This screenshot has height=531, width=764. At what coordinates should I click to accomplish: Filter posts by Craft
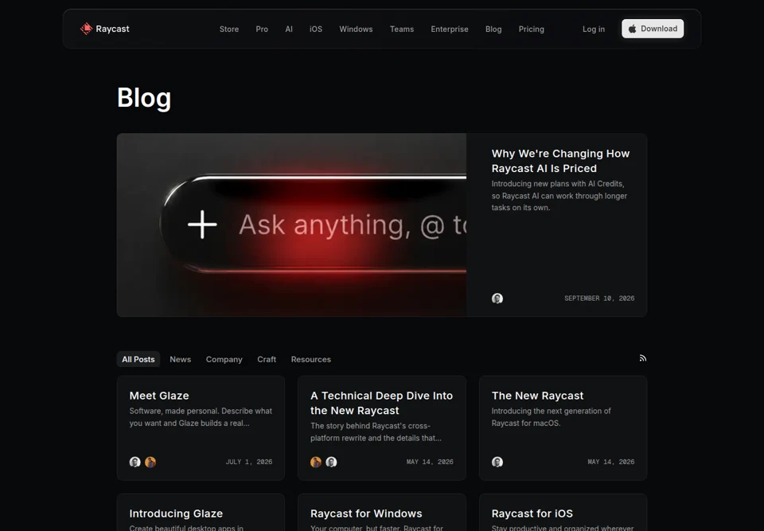pyautogui.click(x=267, y=359)
